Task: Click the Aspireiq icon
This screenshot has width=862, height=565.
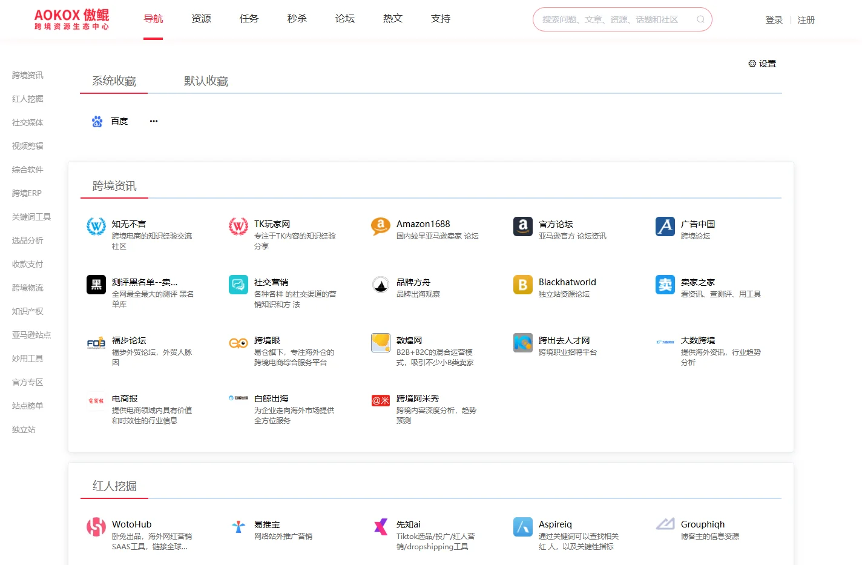Action: (523, 527)
